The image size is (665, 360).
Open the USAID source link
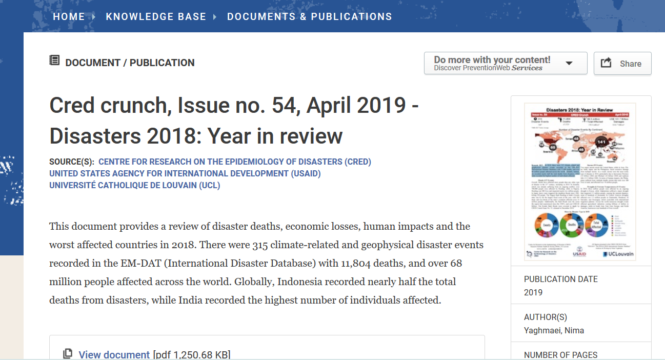[185, 173]
